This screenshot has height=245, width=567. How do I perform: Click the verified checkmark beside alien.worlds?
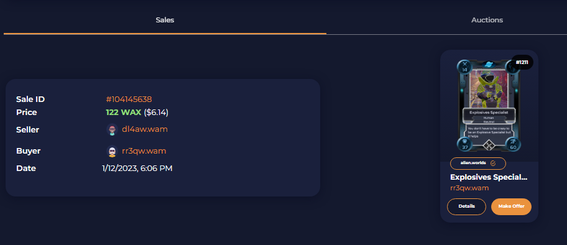[x=492, y=163]
